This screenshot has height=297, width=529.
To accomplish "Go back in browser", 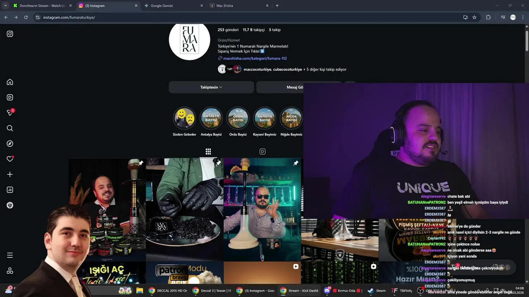I will (6, 17).
